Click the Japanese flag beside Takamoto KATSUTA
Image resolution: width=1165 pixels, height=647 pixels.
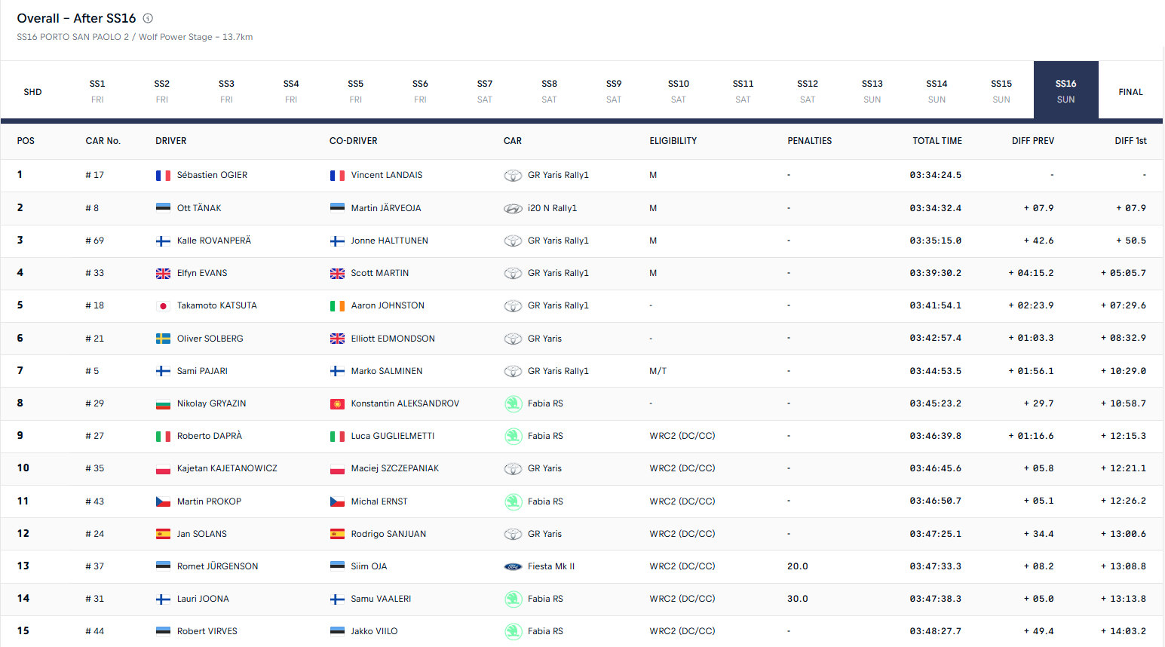click(163, 306)
